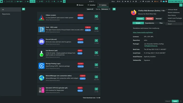Click the green plus button after workspace 10
Viewport: 183px width, 103px height.
(x=64, y=1)
